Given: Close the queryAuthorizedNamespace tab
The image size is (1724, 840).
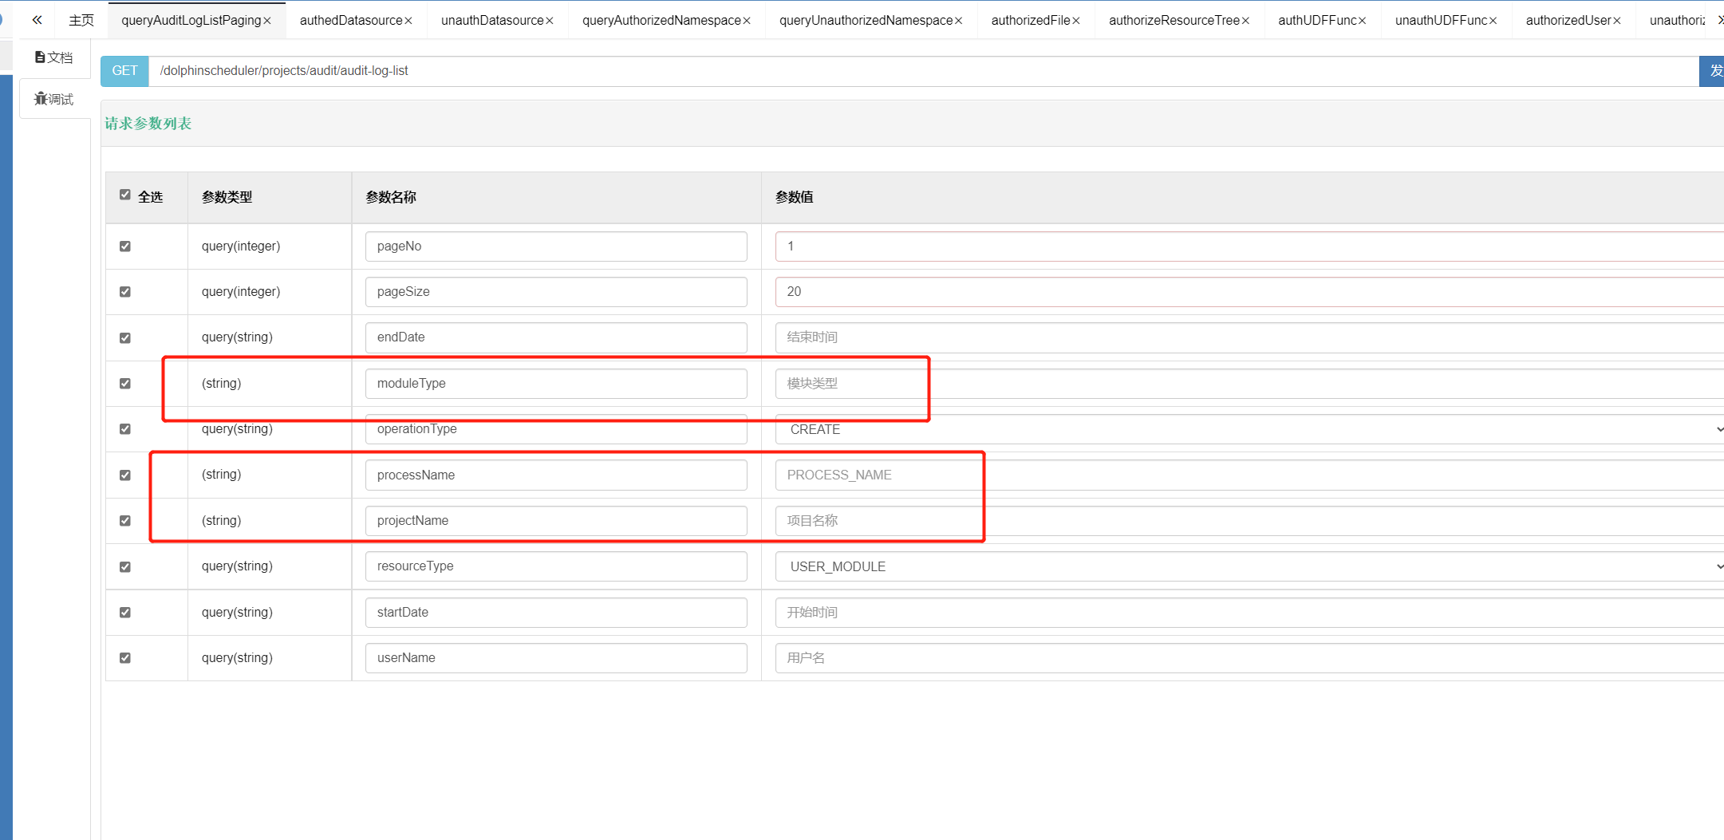Looking at the screenshot, I should coord(747,21).
